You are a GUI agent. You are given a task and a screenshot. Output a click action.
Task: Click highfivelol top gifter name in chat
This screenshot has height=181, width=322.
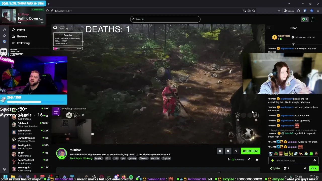(x=284, y=36)
